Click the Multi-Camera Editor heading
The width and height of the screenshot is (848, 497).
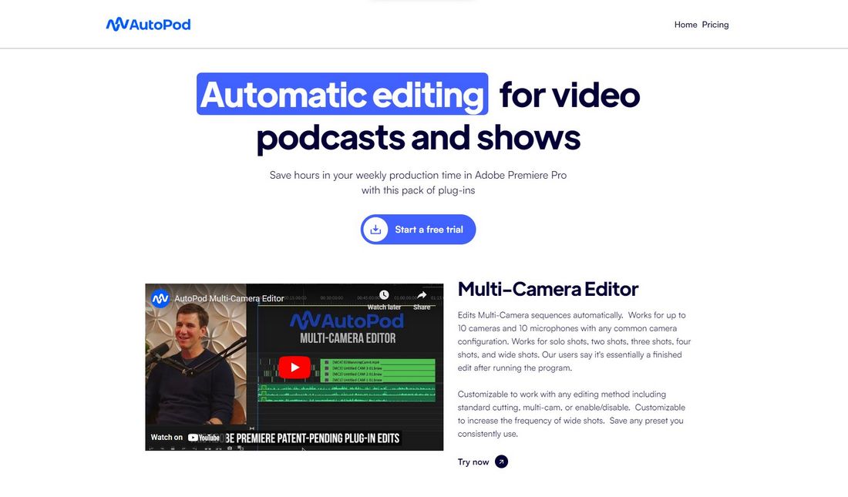(548, 289)
